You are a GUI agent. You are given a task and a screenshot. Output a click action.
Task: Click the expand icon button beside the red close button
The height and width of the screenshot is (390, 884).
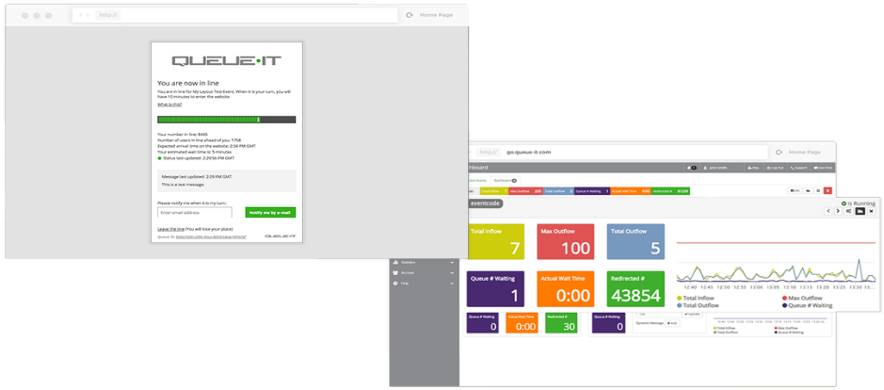(x=817, y=191)
